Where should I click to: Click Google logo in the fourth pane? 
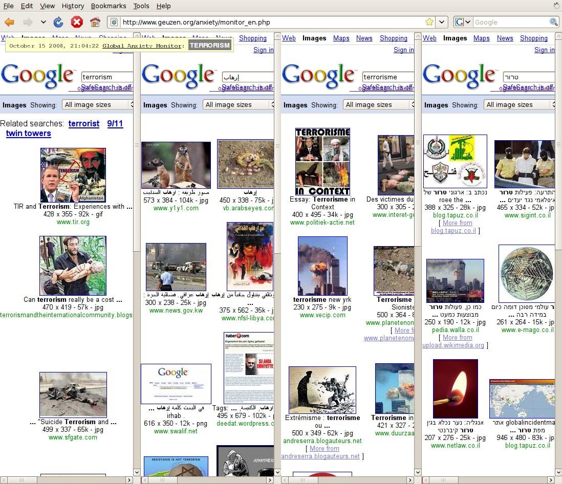tap(459, 76)
